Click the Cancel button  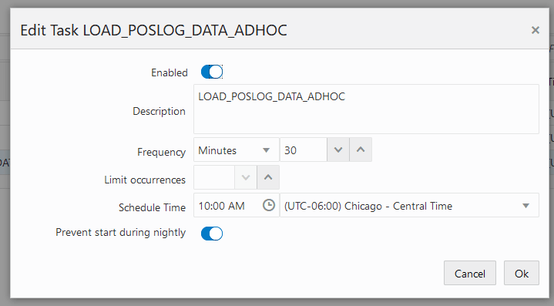[x=469, y=273]
